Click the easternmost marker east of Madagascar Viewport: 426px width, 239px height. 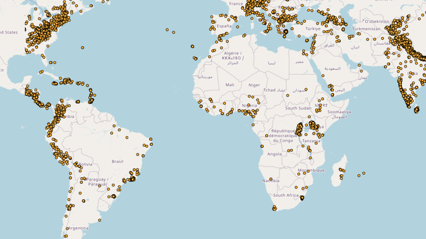364,173
